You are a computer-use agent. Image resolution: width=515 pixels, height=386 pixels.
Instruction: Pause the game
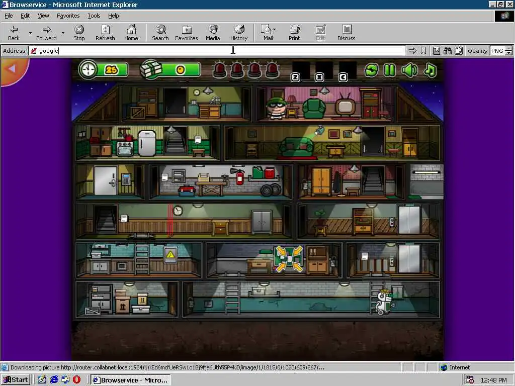390,70
